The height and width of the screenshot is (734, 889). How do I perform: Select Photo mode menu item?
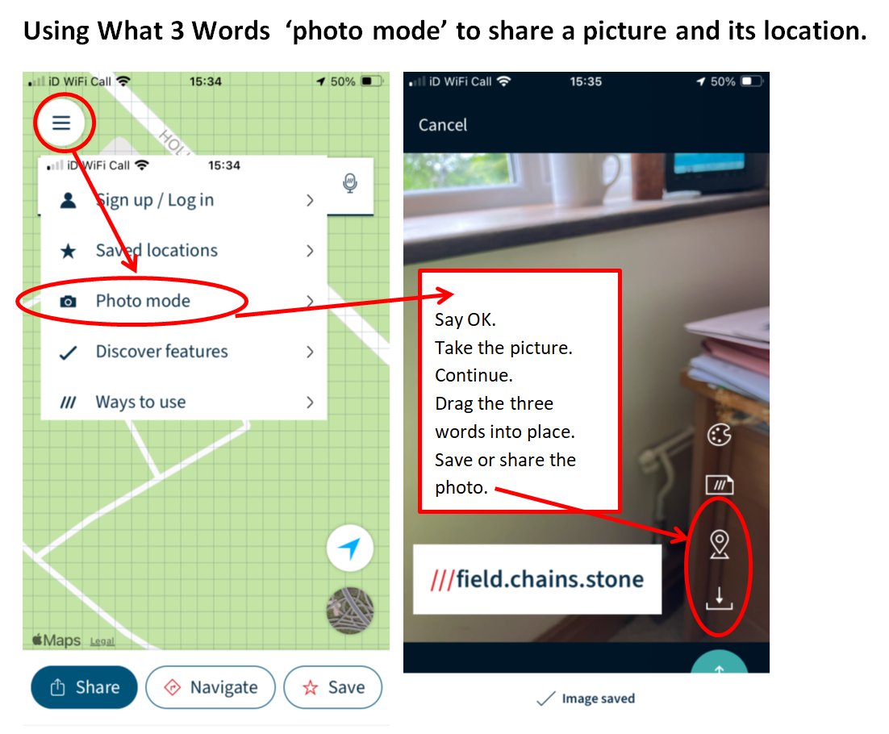point(184,301)
